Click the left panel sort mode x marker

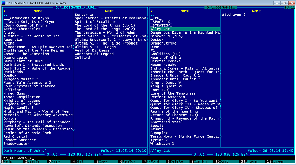coord(5,11)
